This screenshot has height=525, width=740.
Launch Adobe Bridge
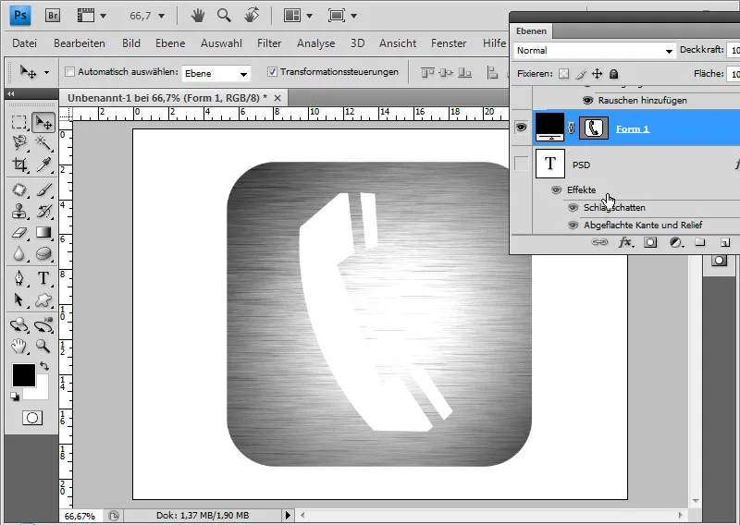tap(53, 16)
